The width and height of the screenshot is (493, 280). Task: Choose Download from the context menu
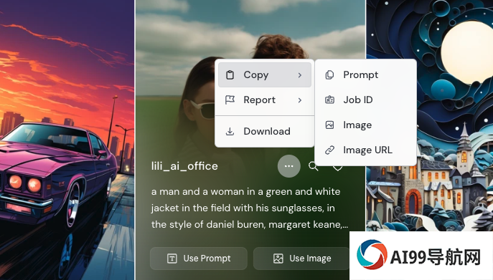(x=264, y=131)
